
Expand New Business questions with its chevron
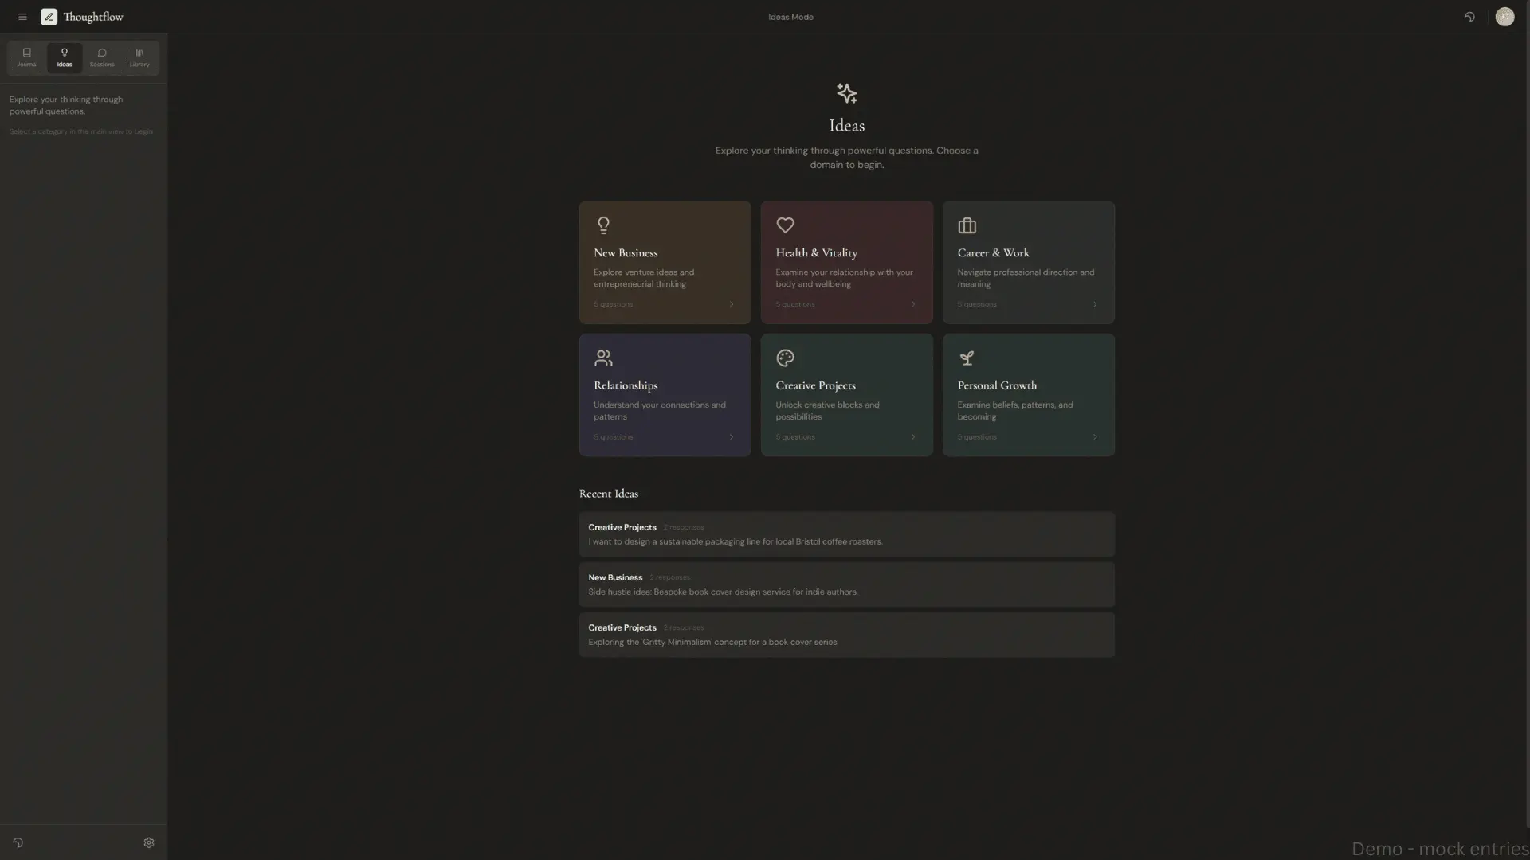(731, 304)
